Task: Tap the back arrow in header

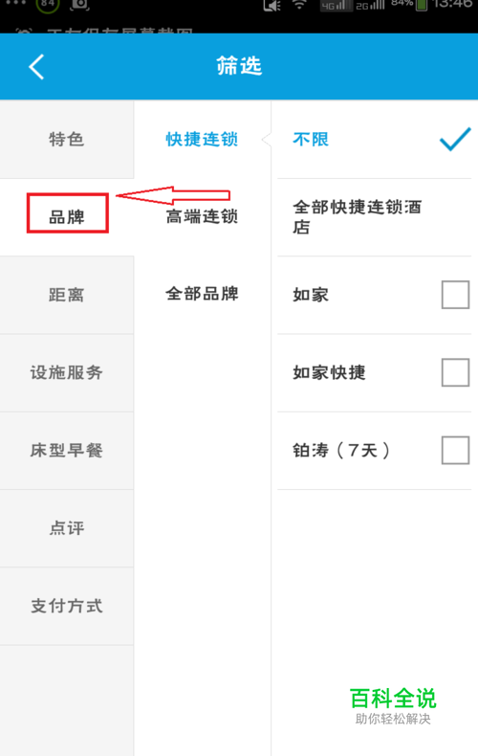Action: click(x=36, y=67)
